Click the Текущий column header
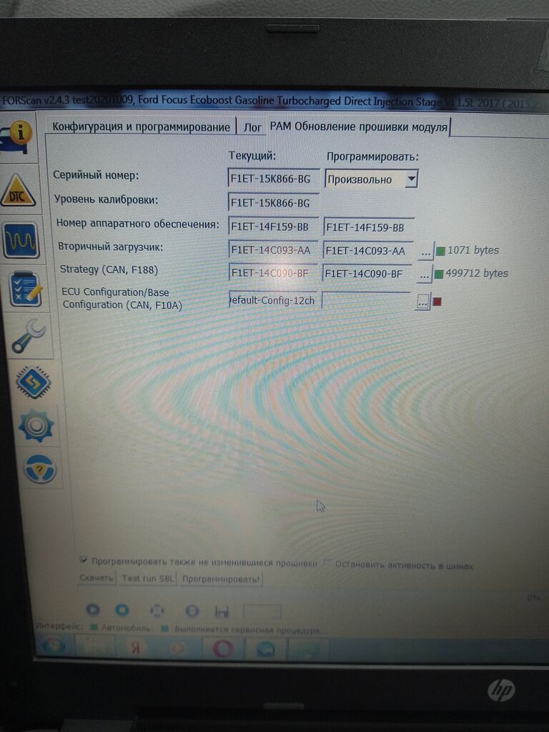 pos(252,155)
